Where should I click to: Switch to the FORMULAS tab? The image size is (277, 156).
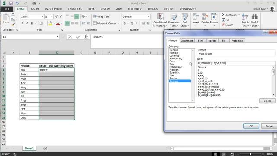pos(75,9)
